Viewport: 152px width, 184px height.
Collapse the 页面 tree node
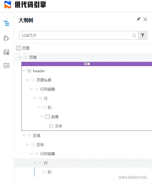(20, 57)
